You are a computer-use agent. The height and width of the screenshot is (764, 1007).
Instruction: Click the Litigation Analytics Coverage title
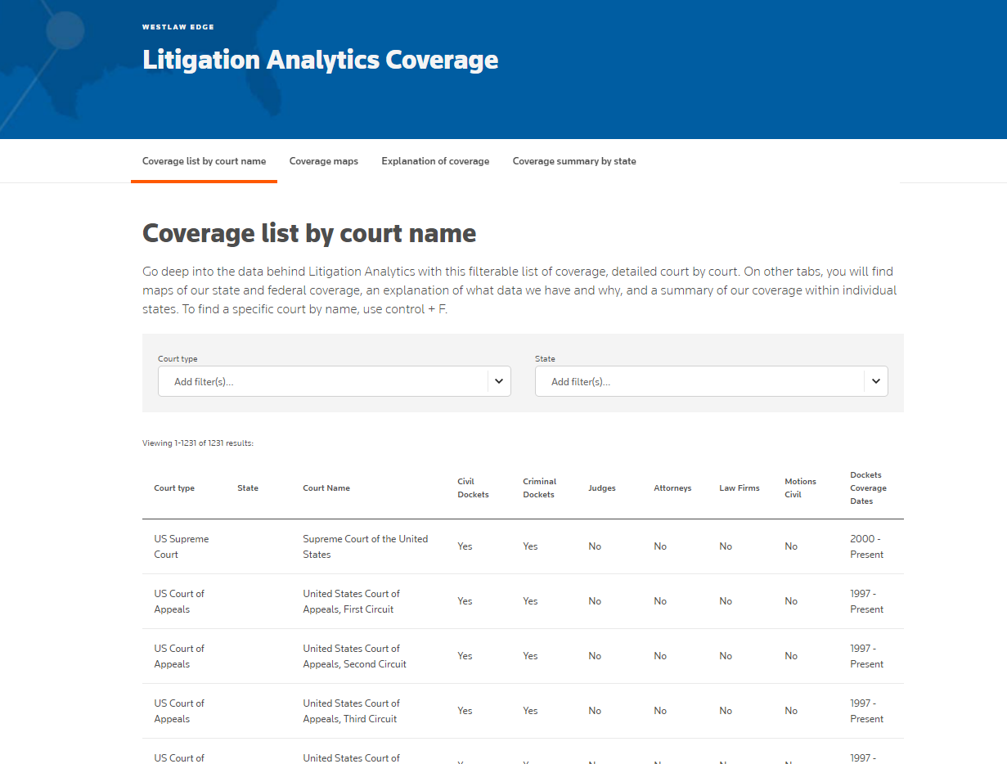coord(320,60)
